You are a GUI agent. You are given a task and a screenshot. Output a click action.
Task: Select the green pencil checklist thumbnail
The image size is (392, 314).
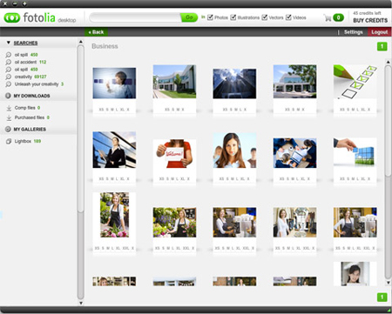pos(355,82)
